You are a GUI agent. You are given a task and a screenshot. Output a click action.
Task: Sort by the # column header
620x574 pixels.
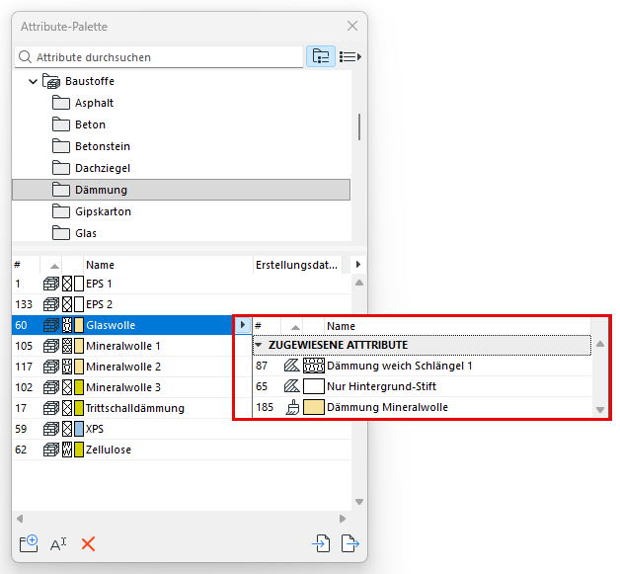[x=26, y=265]
